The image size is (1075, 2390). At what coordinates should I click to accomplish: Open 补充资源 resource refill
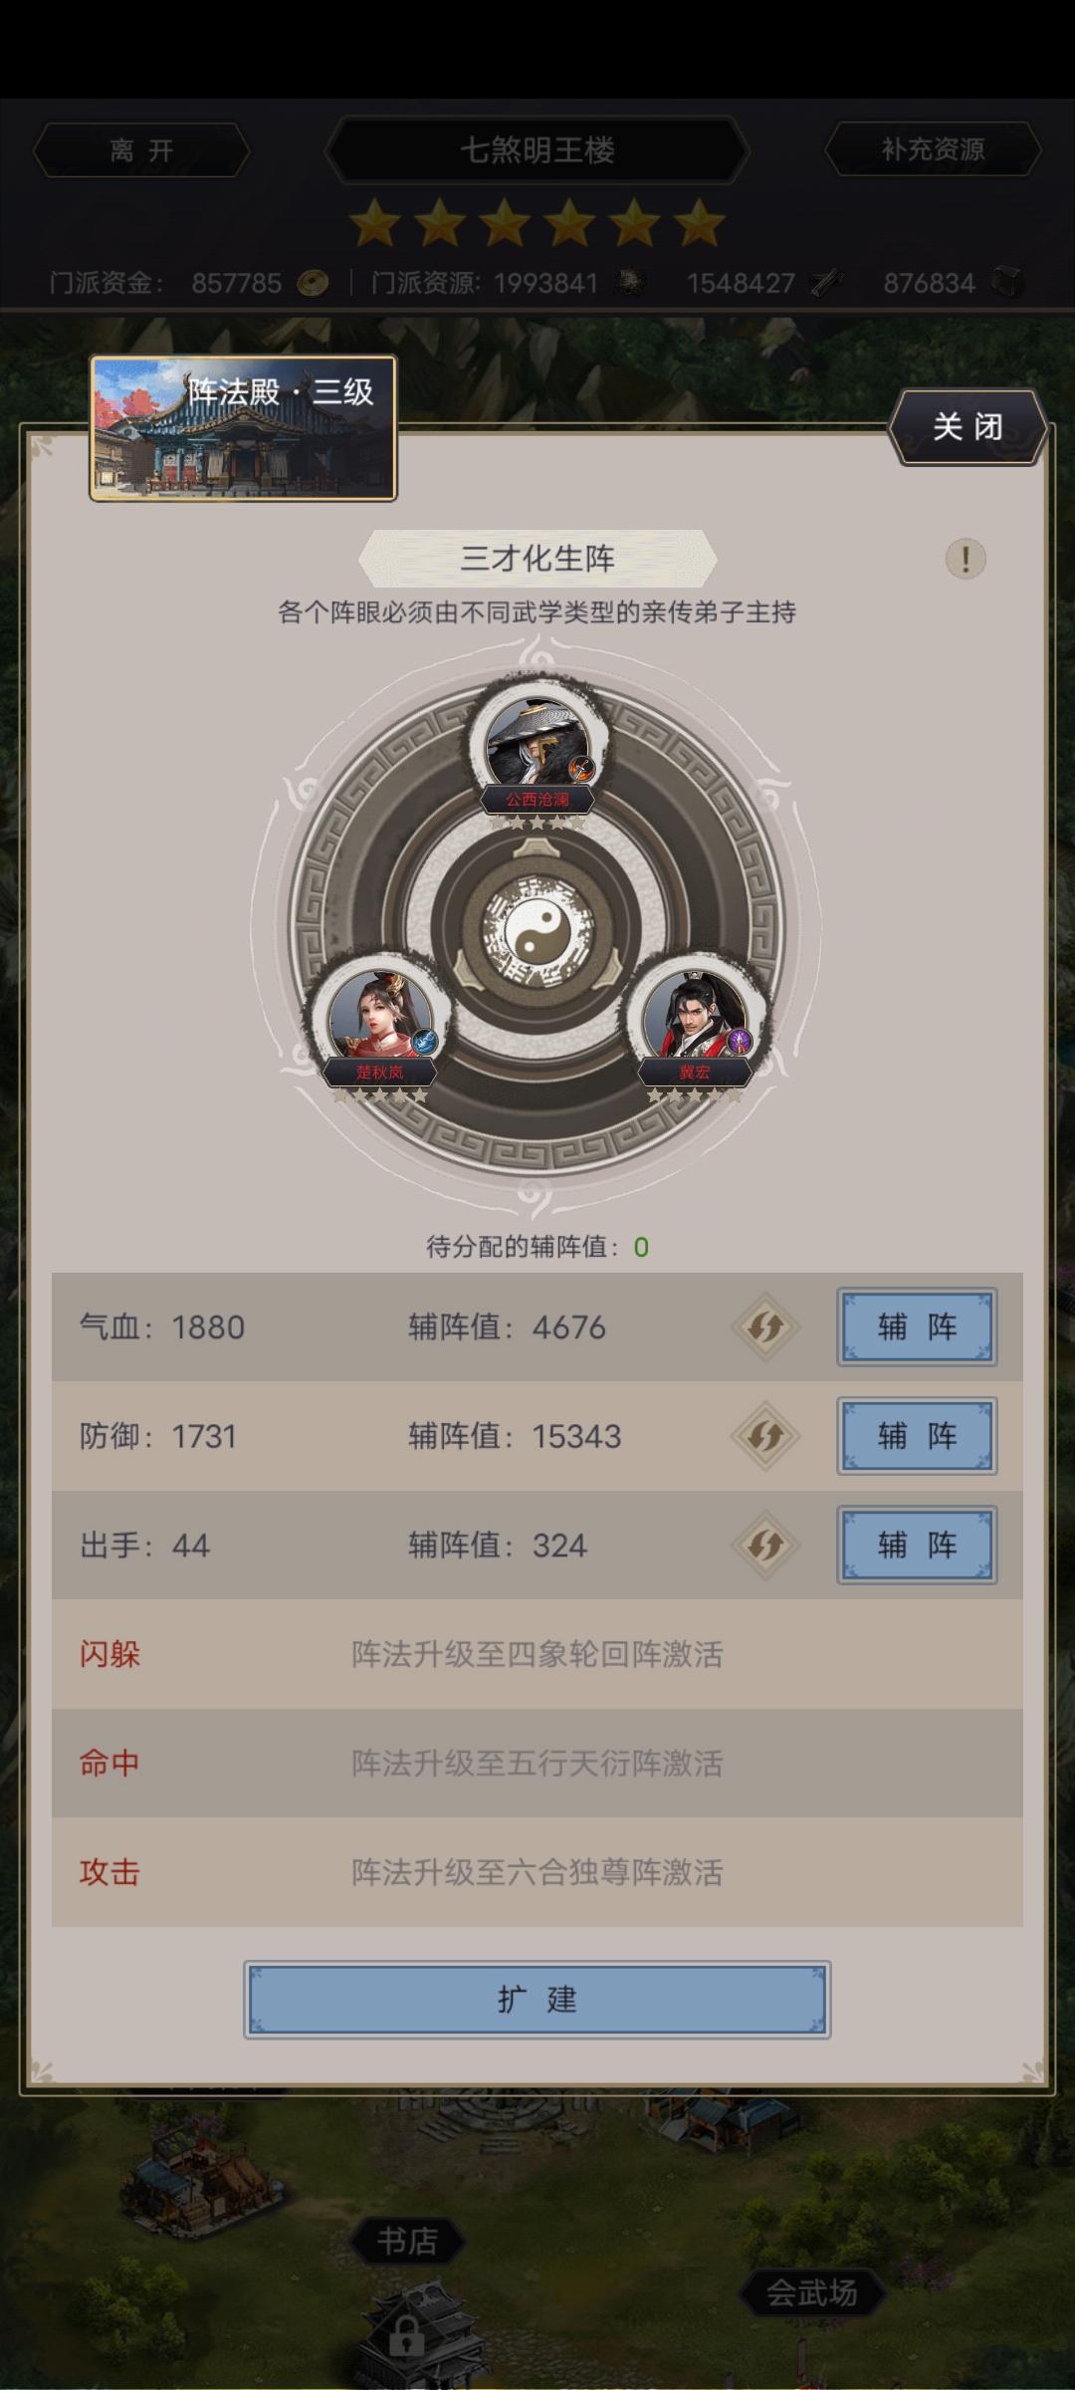pos(933,149)
